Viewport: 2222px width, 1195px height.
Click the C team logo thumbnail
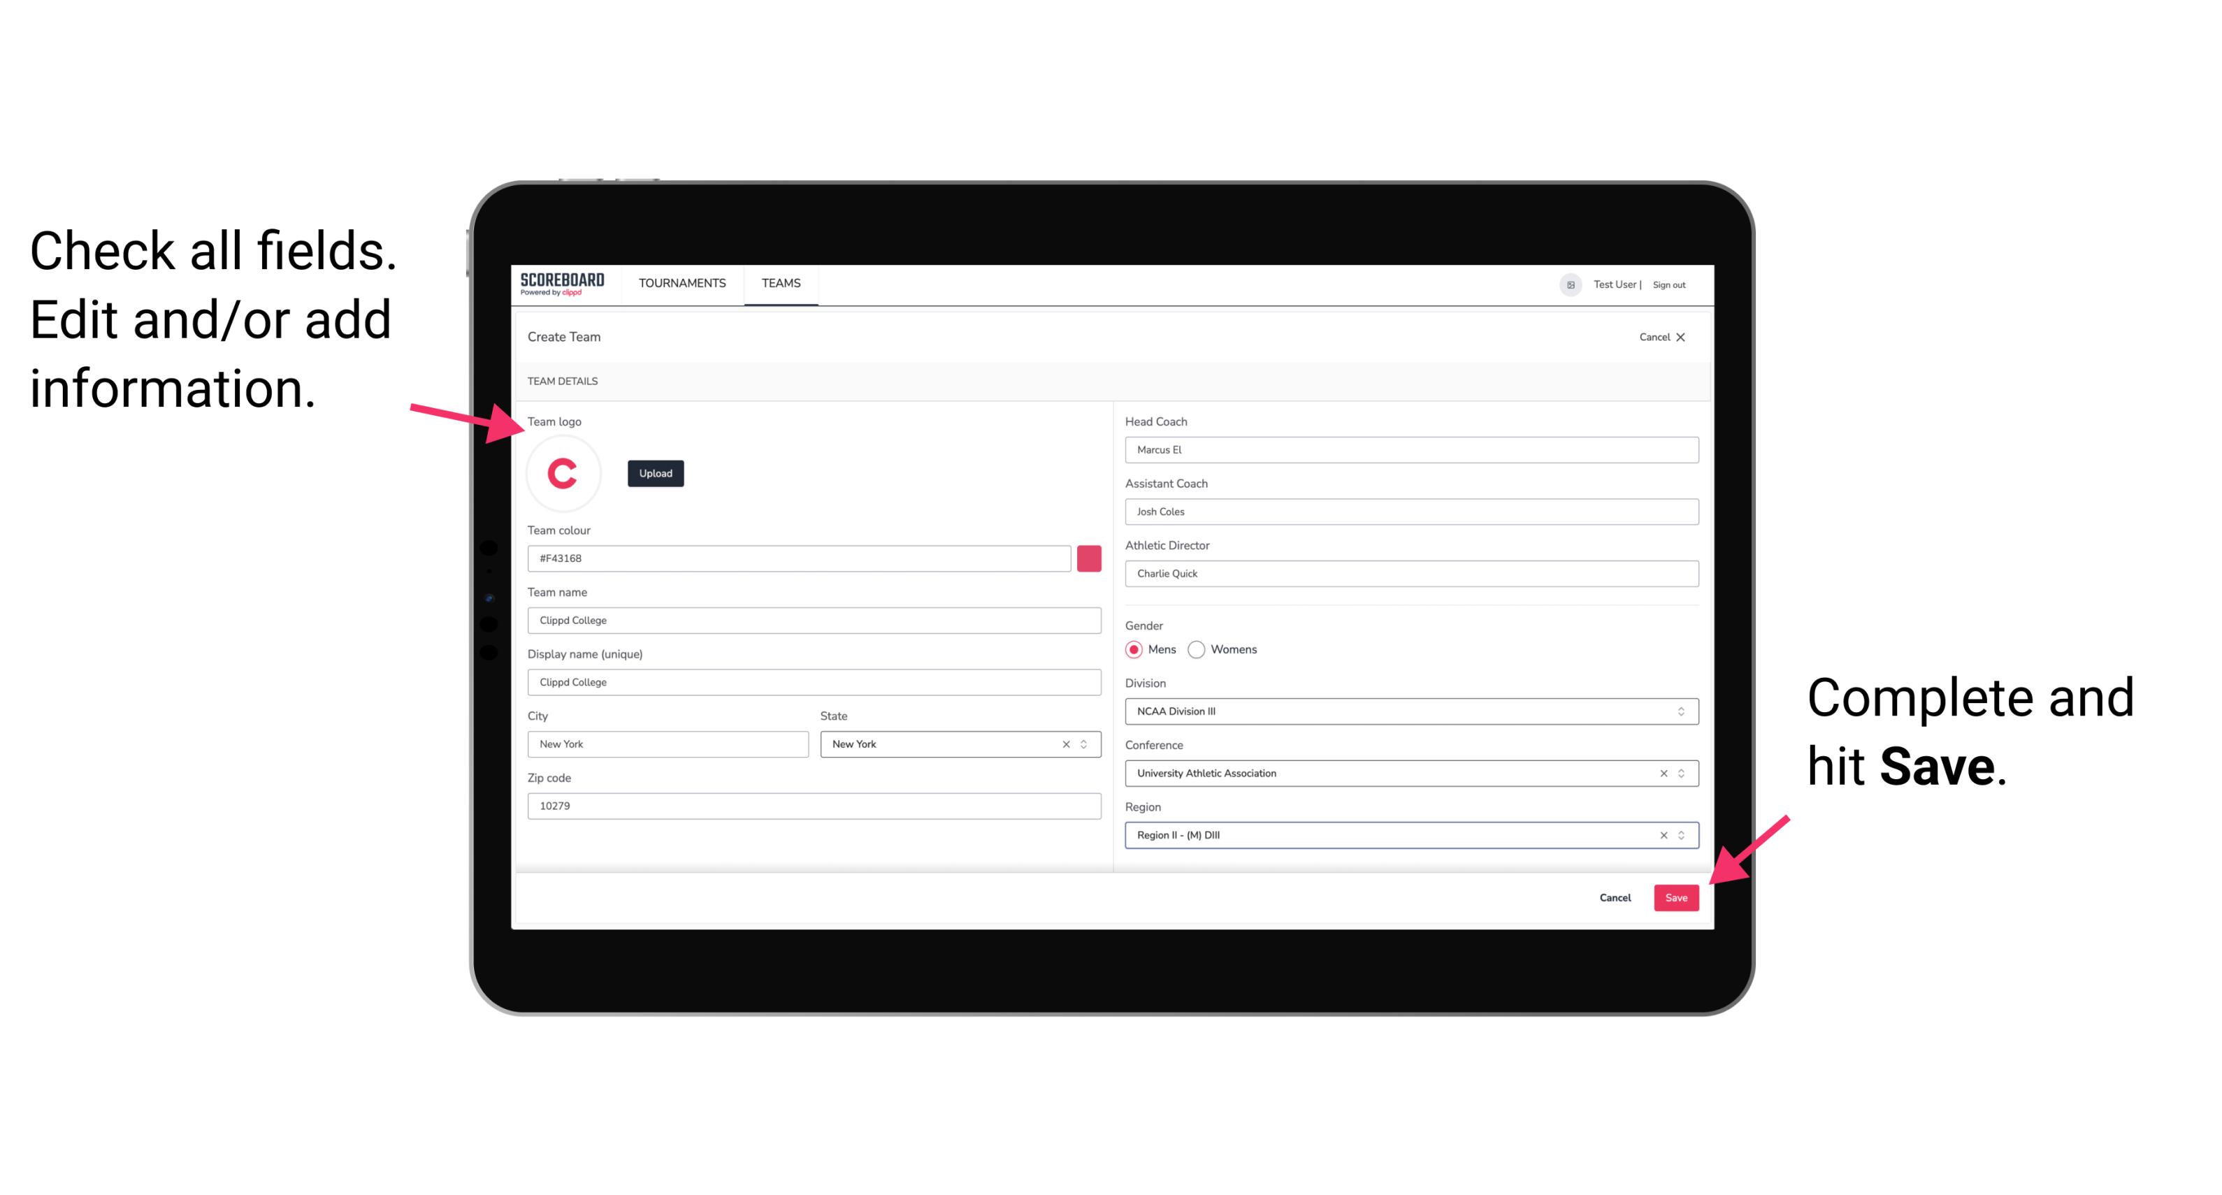click(563, 472)
